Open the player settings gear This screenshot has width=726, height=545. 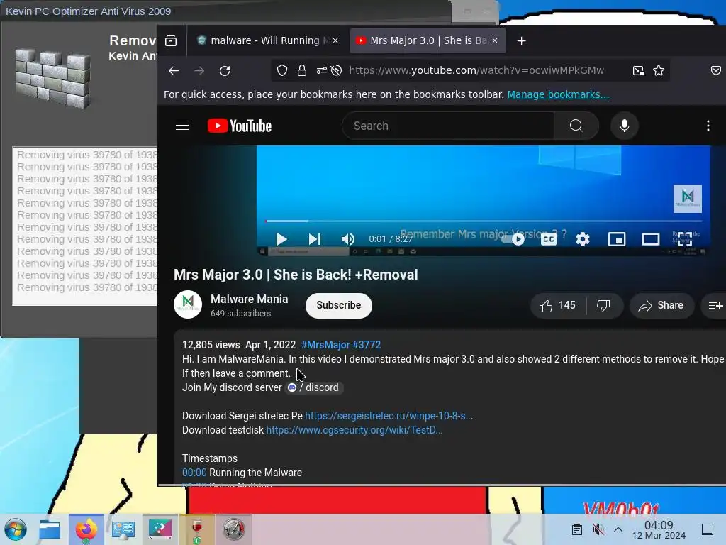click(x=583, y=239)
